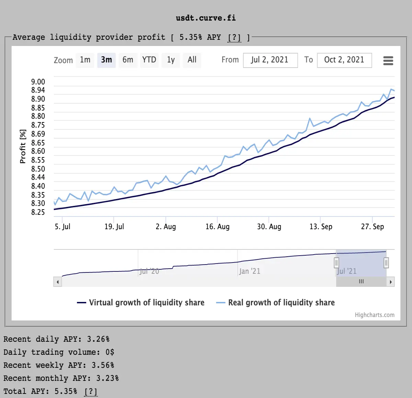Click the 27. Sep x-axis label
Screen dimensions: 412x398
pyautogui.click(x=373, y=227)
